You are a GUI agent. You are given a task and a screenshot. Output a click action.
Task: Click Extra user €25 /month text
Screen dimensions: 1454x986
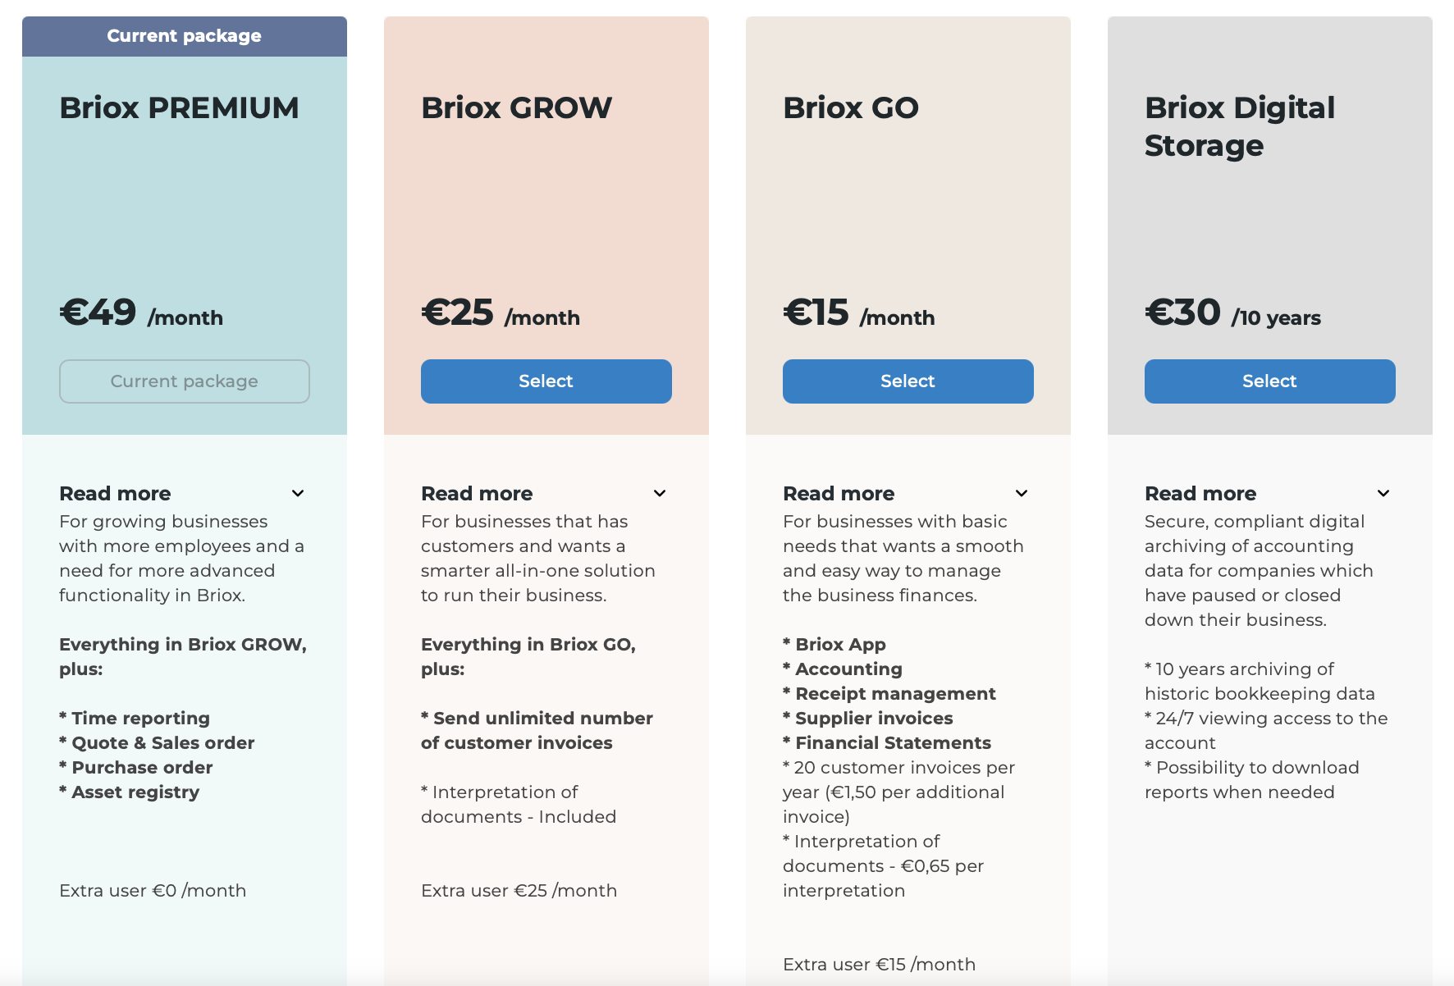point(519,890)
